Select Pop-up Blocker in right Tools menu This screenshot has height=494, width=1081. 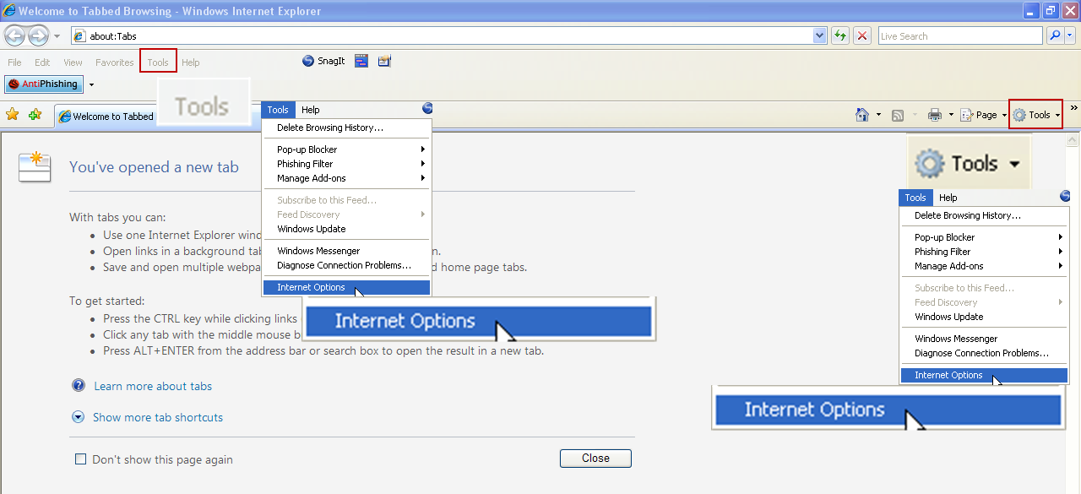984,237
